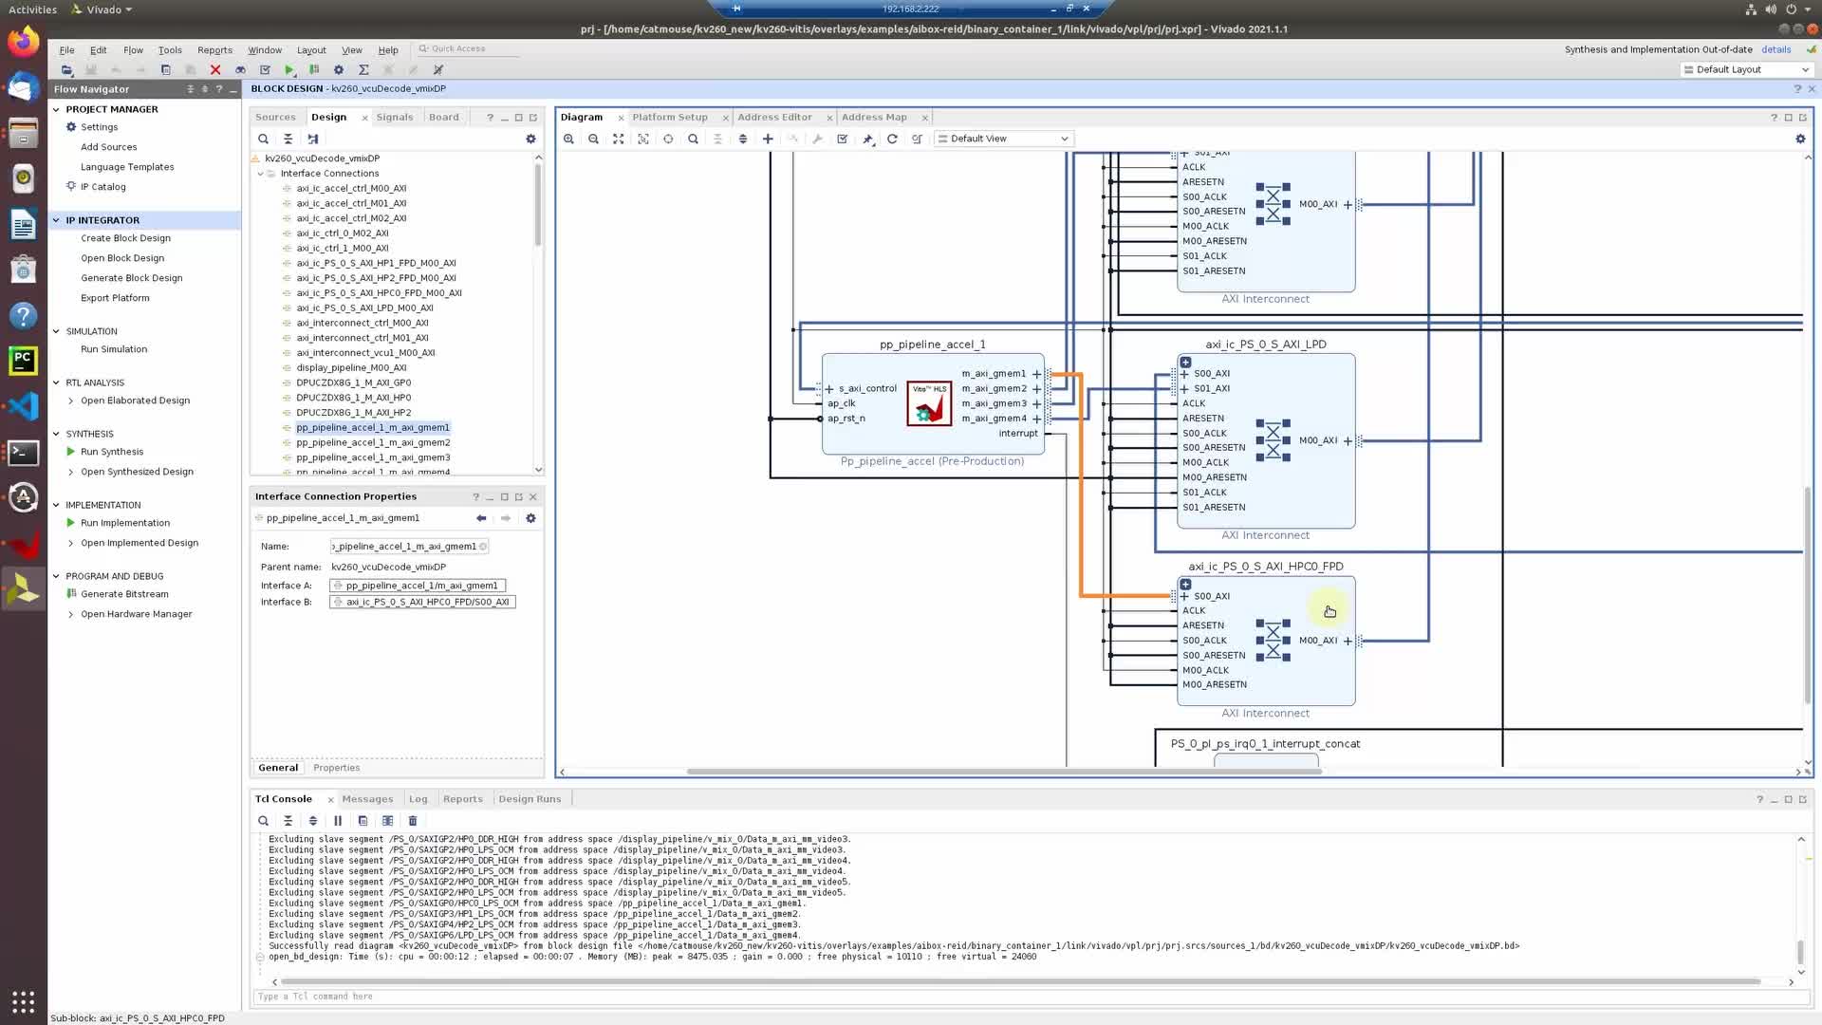Click the red X cancel icon in main toolbar
1822x1025 pixels.
(215, 70)
